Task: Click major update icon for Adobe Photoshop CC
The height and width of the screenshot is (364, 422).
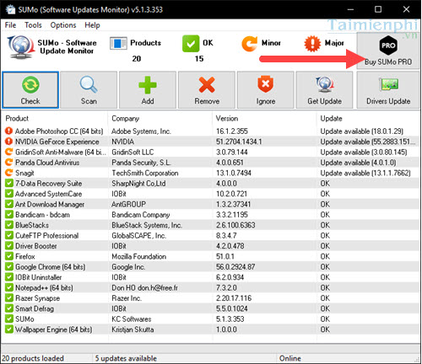Action: click(9, 131)
